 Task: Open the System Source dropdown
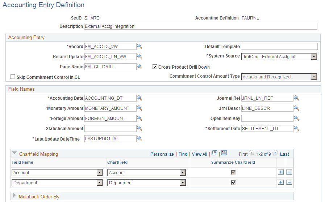click(x=314, y=56)
